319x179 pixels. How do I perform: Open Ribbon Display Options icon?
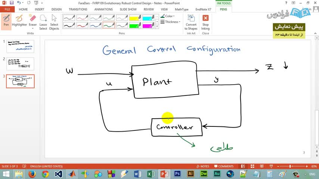click(x=293, y=3)
